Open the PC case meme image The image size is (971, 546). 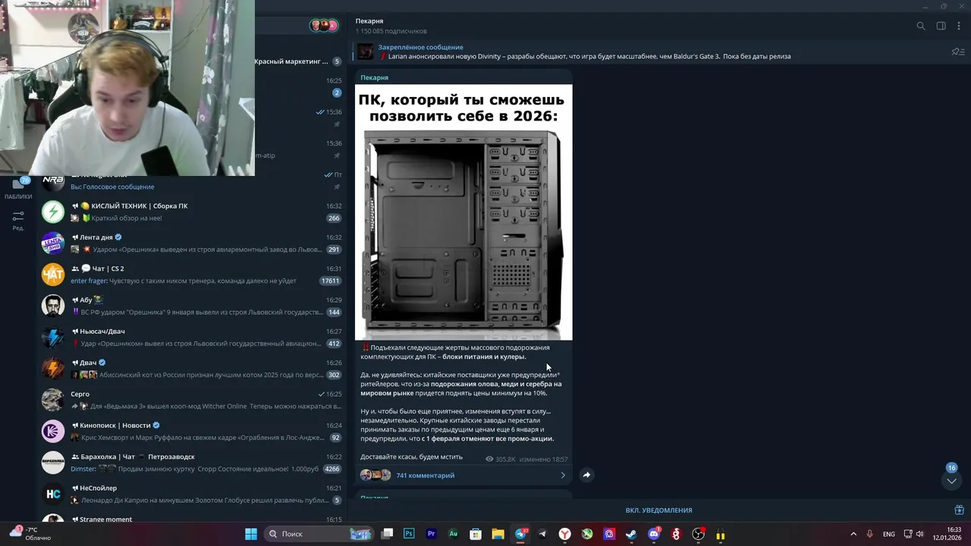(464, 212)
